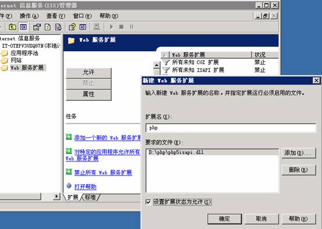Click the folder icon in the Web 服务扩展 header
The width and height of the screenshot is (322, 229).
tap(71, 40)
